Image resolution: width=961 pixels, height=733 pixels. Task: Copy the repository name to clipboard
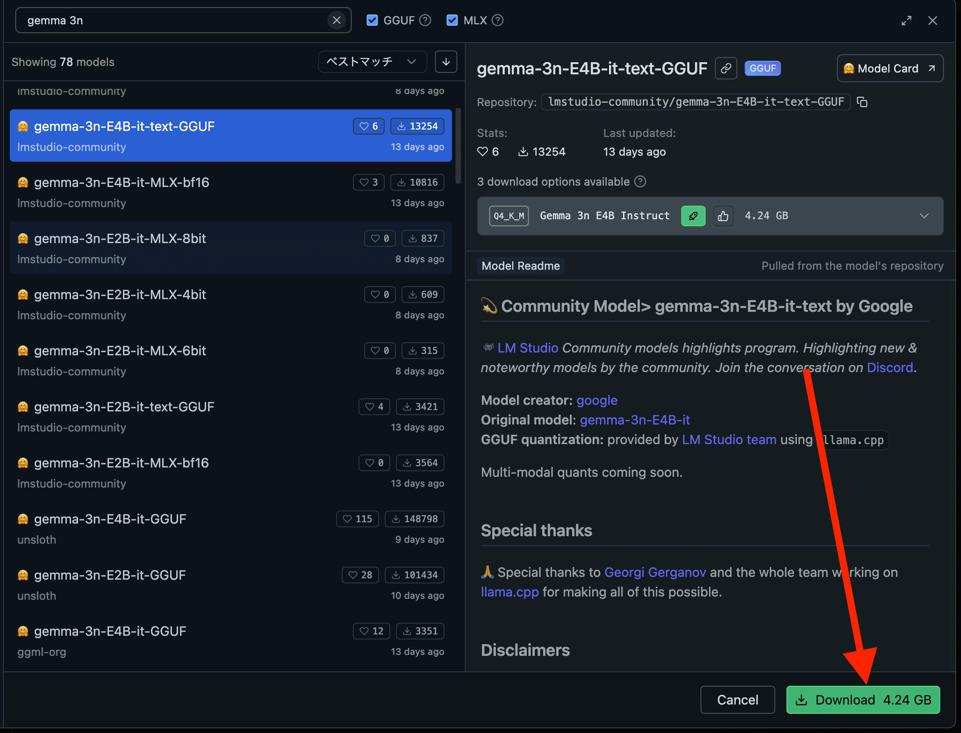tap(862, 102)
